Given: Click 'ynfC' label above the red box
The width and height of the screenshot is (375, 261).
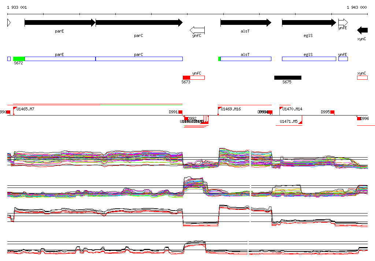Looking at the screenshot, I should 197,73.
